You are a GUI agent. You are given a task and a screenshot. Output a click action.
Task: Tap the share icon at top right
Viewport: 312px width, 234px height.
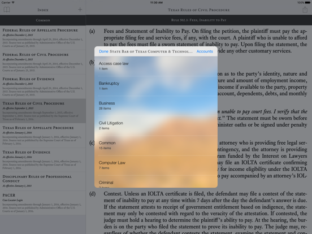click(x=305, y=10)
